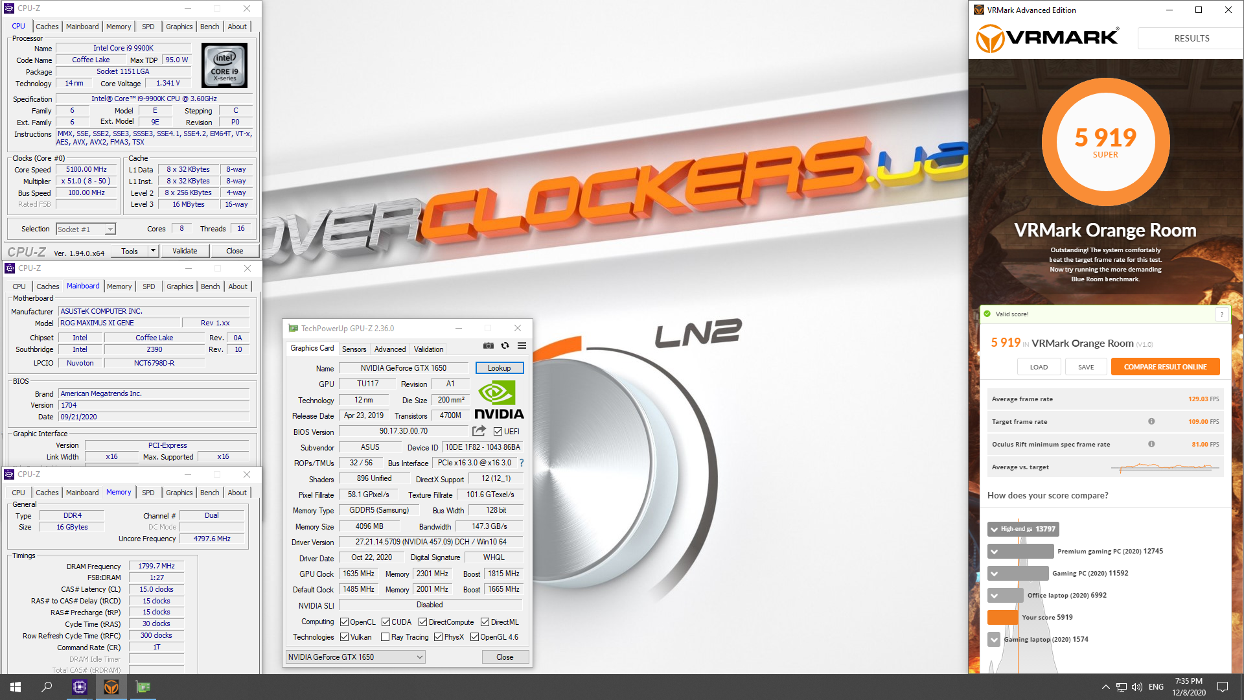Screen dimensions: 1244x700
Task: Click the Tools button in CPU-Z
Action: coord(130,251)
